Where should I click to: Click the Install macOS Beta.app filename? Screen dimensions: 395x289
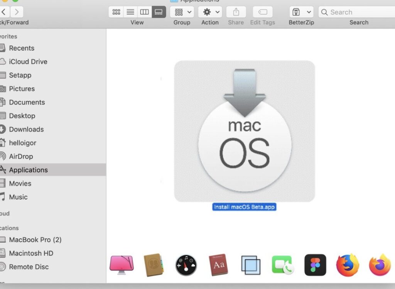(x=244, y=207)
